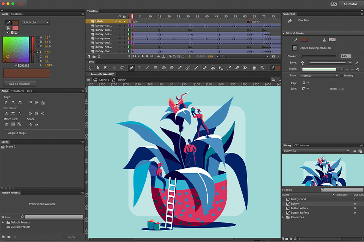Image resolution: width=364 pixels, height=242 pixels.
Task: Enable the Align to stage checkbox
Action: click(x=6, y=133)
